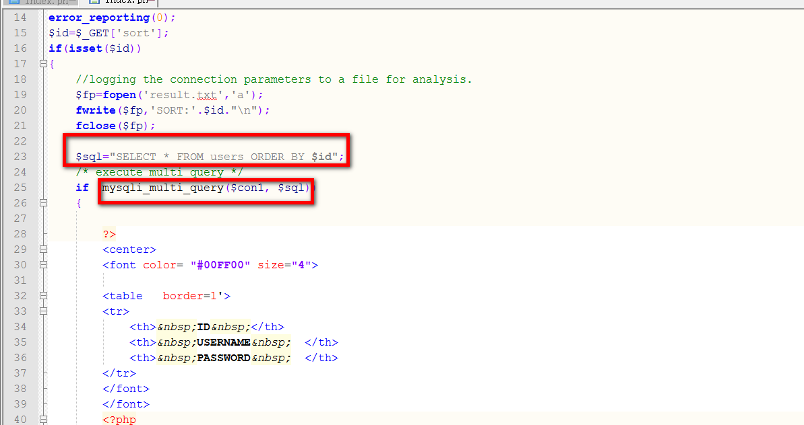Collapse the <table> block fold marker
This screenshot has width=804, height=425.
[43, 296]
